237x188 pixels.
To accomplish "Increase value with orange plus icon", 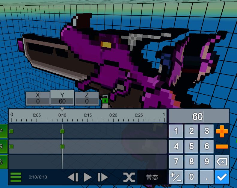I will click(x=222, y=131).
